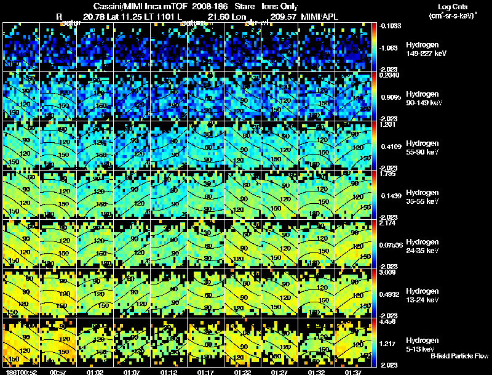Open the 35-55 keV panel at 01:17
This screenshot has height=375, width=492.
(206, 195)
